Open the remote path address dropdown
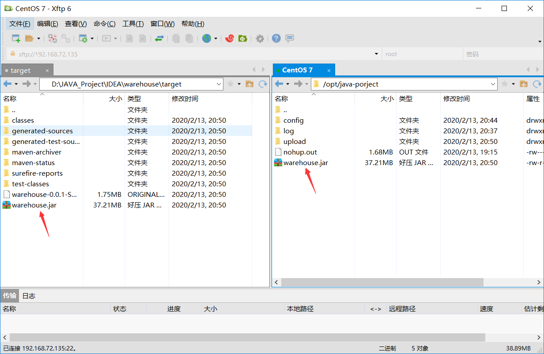This screenshot has width=544, height=354. (x=492, y=84)
